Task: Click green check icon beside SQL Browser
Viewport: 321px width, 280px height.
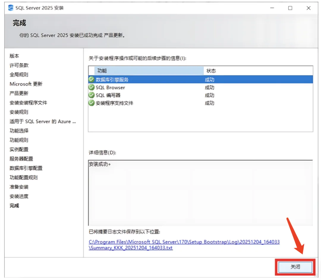Action: click(x=91, y=87)
